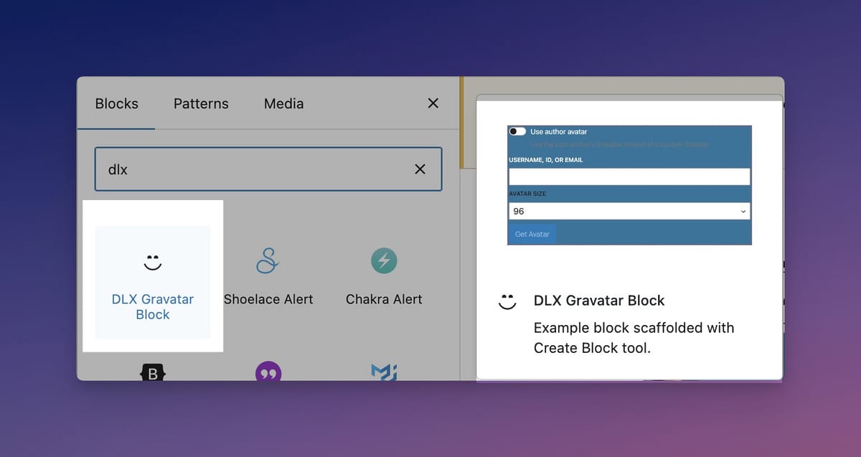
Task: Click the DLX Gravatar Block preview title
Action: [x=599, y=301]
